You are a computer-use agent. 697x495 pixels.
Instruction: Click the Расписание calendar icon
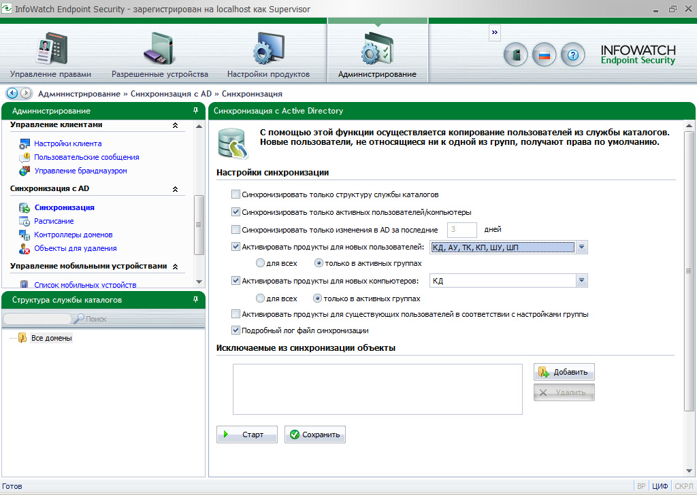[x=24, y=221]
